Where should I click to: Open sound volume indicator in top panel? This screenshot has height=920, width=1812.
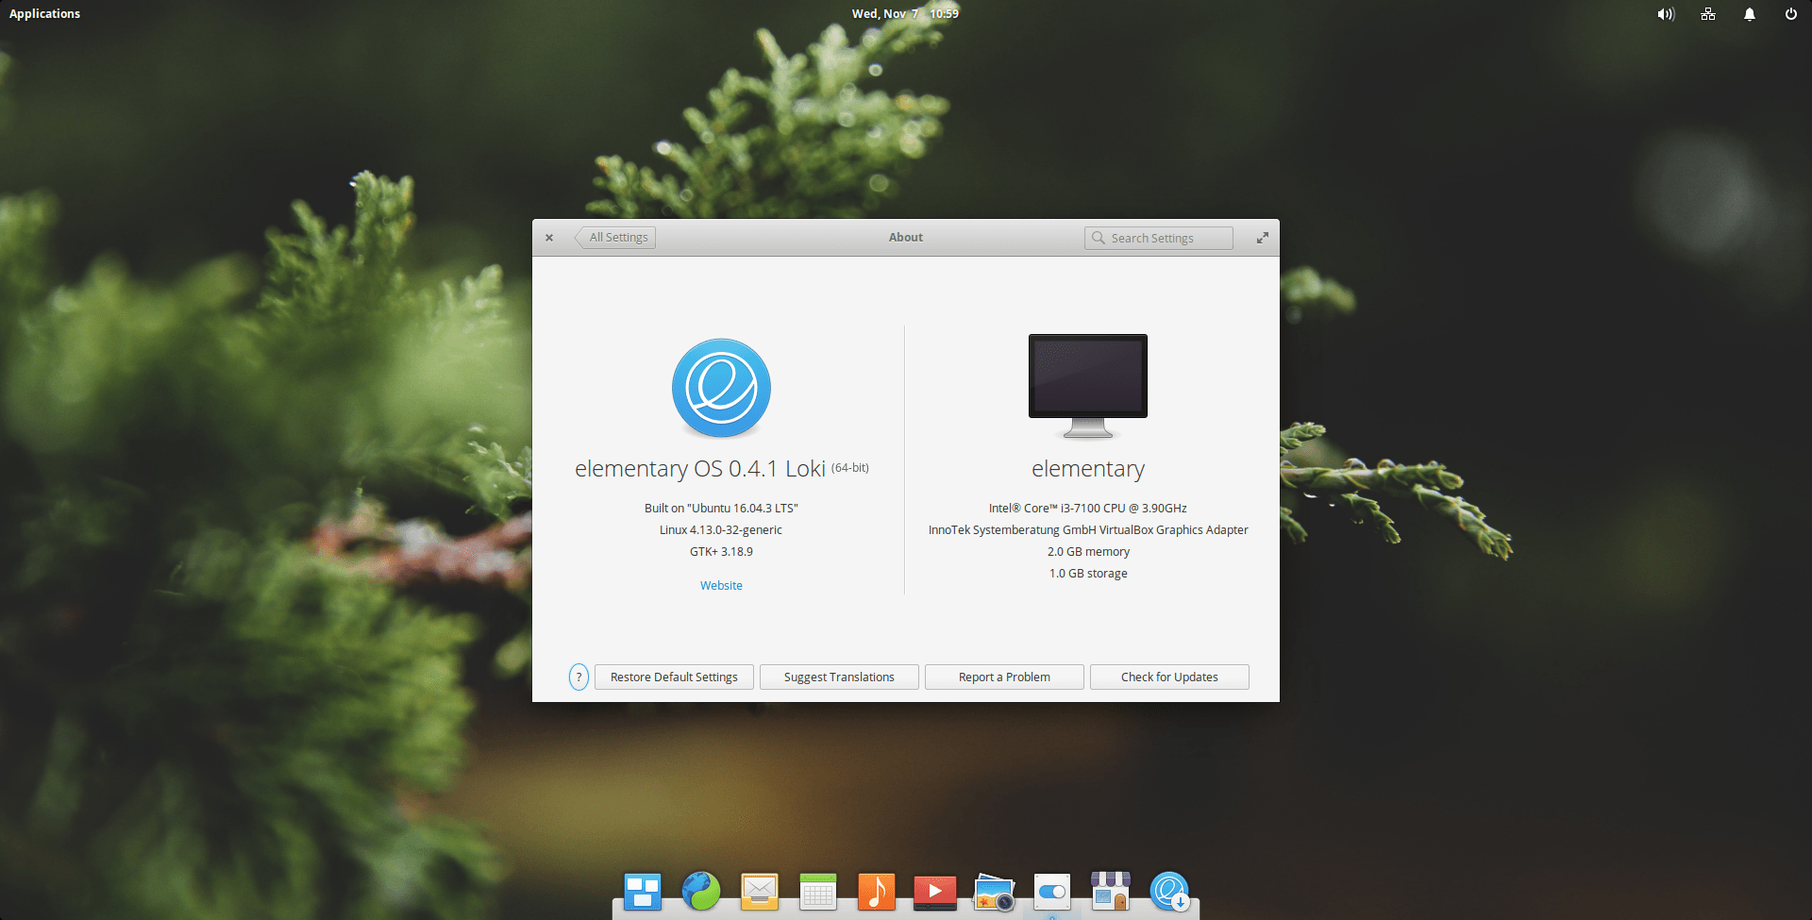(1666, 14)
